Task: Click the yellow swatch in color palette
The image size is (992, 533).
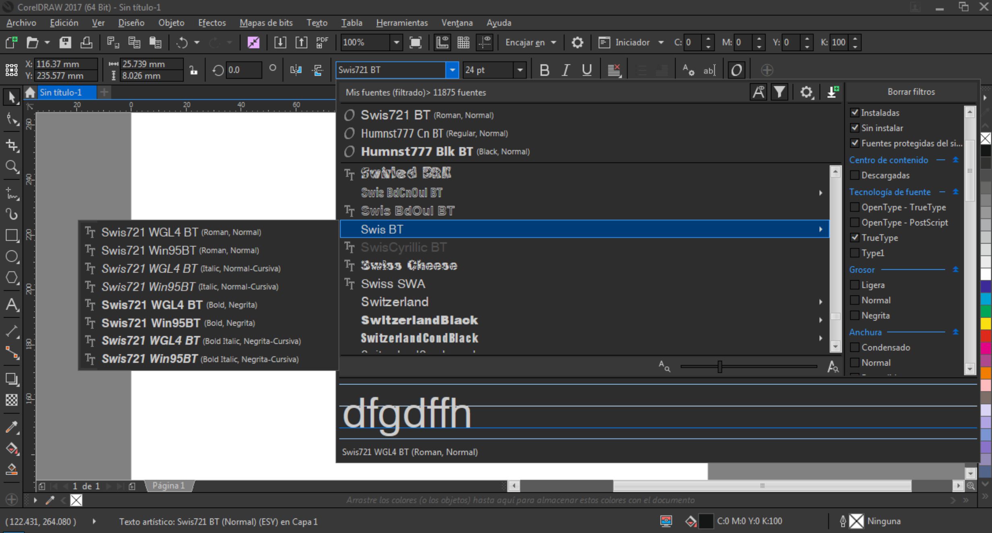Action: (x=986, y=323)
